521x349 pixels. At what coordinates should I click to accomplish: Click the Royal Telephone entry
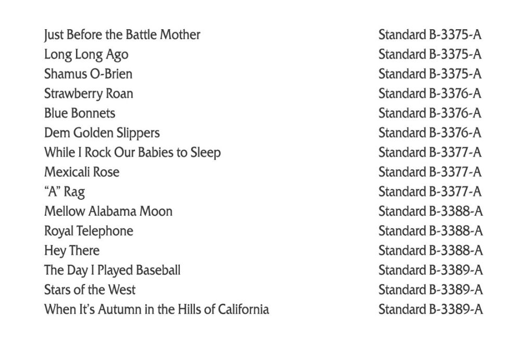[x=89, y=231]
